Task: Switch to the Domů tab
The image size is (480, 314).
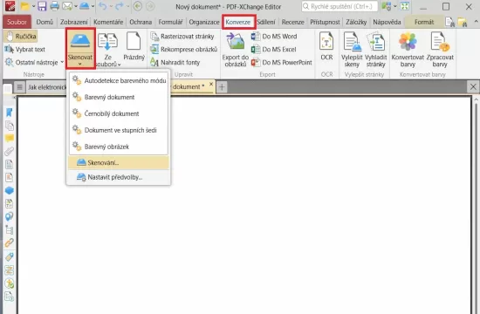Action: tap(45, 22)
